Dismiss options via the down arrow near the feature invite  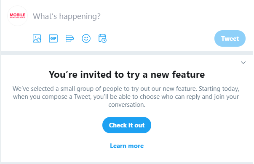coord(243,63)
